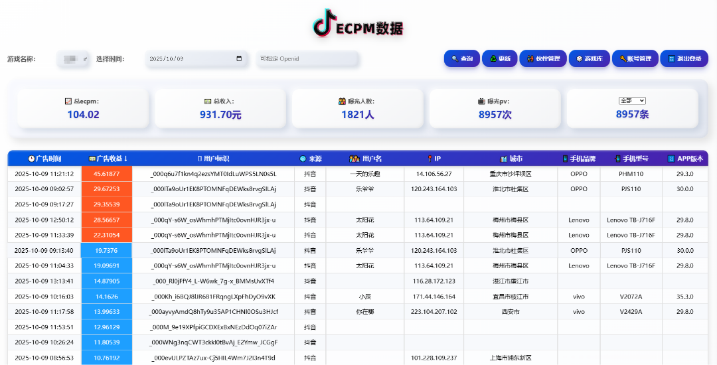717x365 pixels.
Task: Click the 更新 refresh button
Action: click(499, 59)
